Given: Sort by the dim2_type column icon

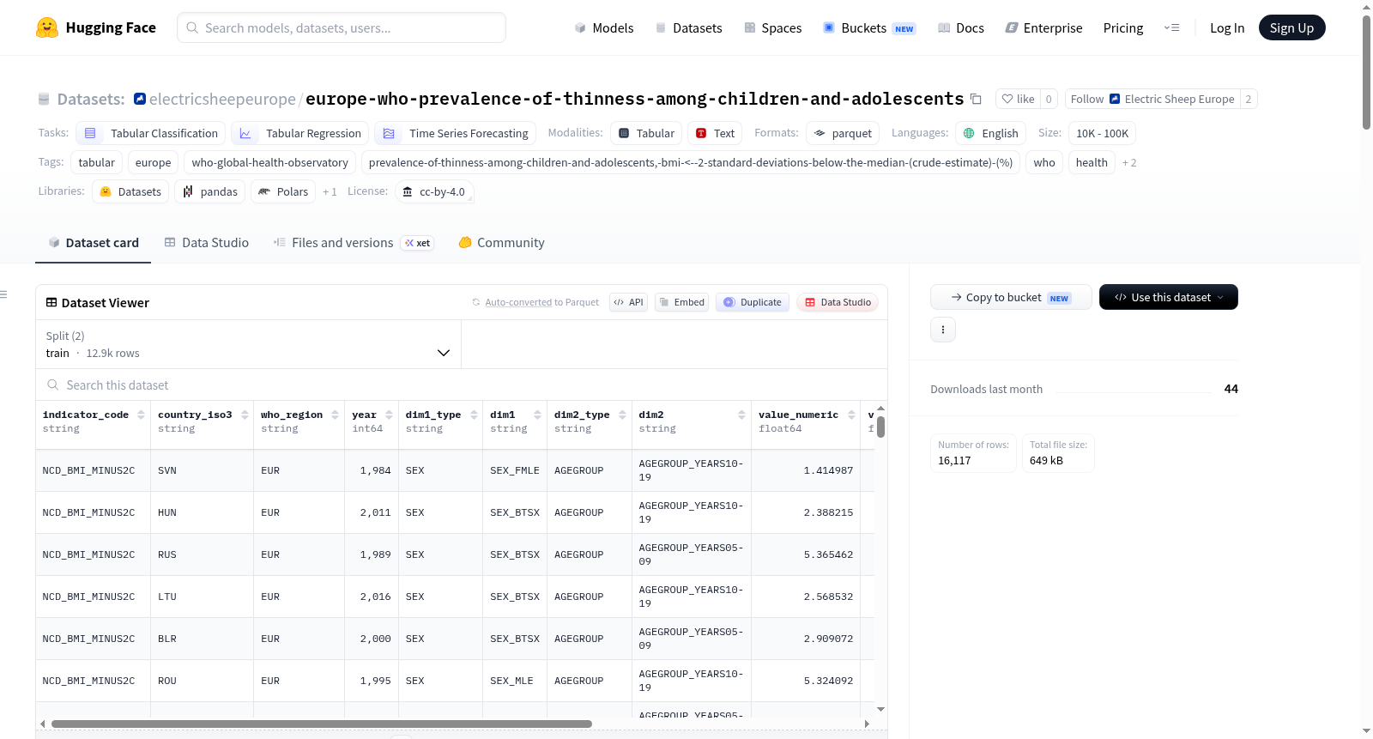Looking at the screenshot, I should click(x=622, y=415).
